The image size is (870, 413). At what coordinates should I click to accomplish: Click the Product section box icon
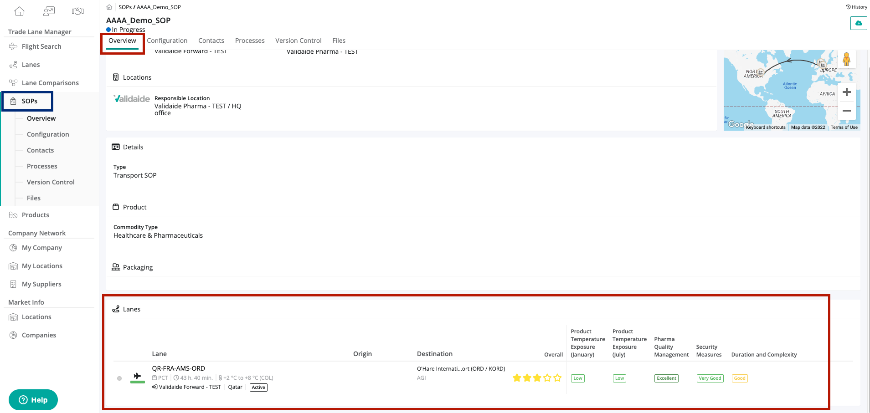(116, 207)
